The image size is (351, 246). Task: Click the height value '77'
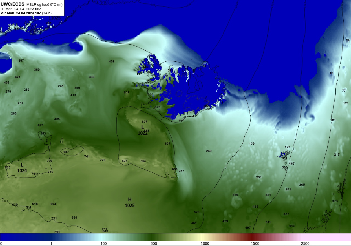pyautogui.click(x=344, y=91)
